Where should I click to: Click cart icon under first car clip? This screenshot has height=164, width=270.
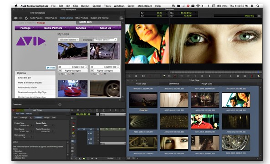click(x=73, y=74)
